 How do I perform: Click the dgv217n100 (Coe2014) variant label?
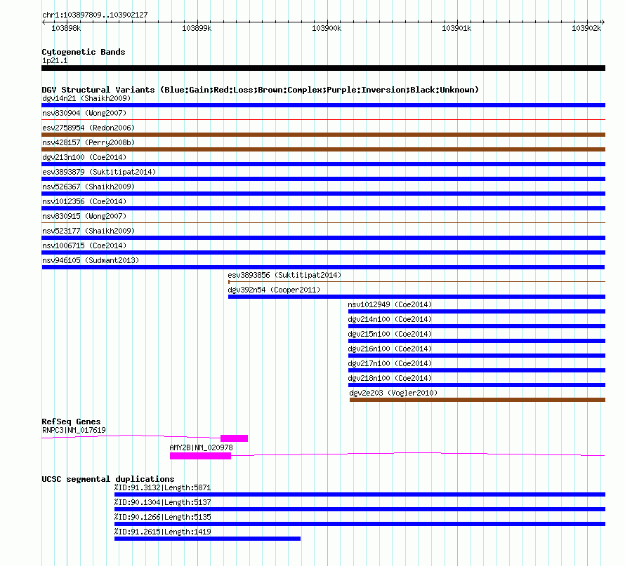[390, 363]
